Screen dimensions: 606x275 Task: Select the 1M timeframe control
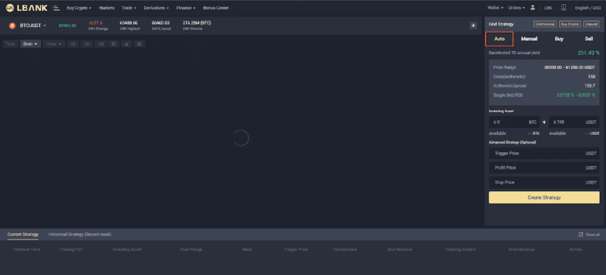coord(101,44)
